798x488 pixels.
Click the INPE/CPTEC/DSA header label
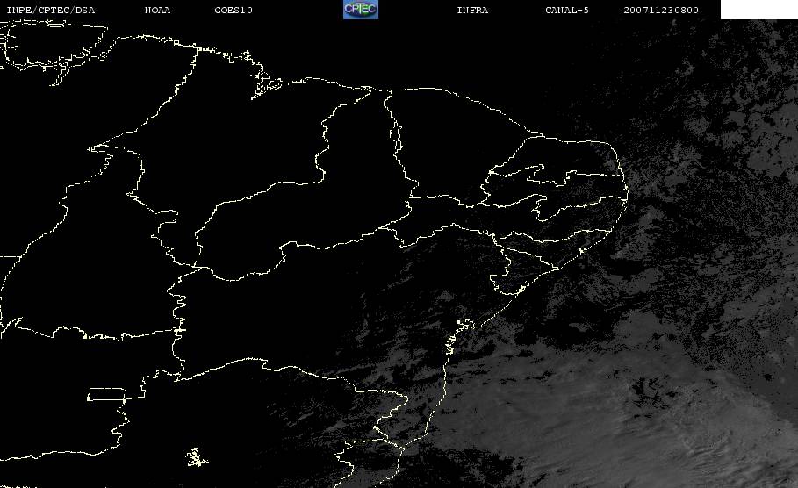[x=50, y=11]
